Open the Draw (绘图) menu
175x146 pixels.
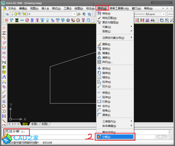79,8
